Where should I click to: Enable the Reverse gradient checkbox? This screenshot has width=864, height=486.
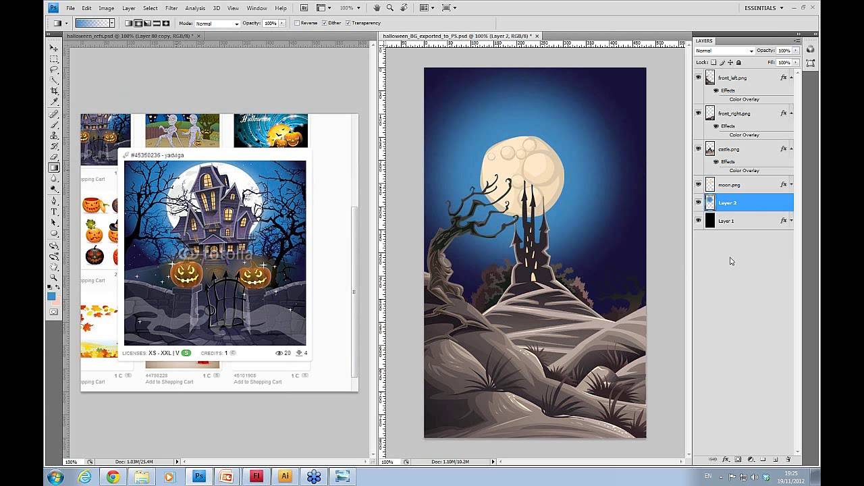click(x=297, y=23)
